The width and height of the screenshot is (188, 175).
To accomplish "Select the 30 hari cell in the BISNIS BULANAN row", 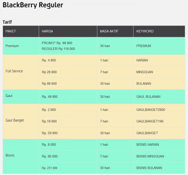I will 115,168.
